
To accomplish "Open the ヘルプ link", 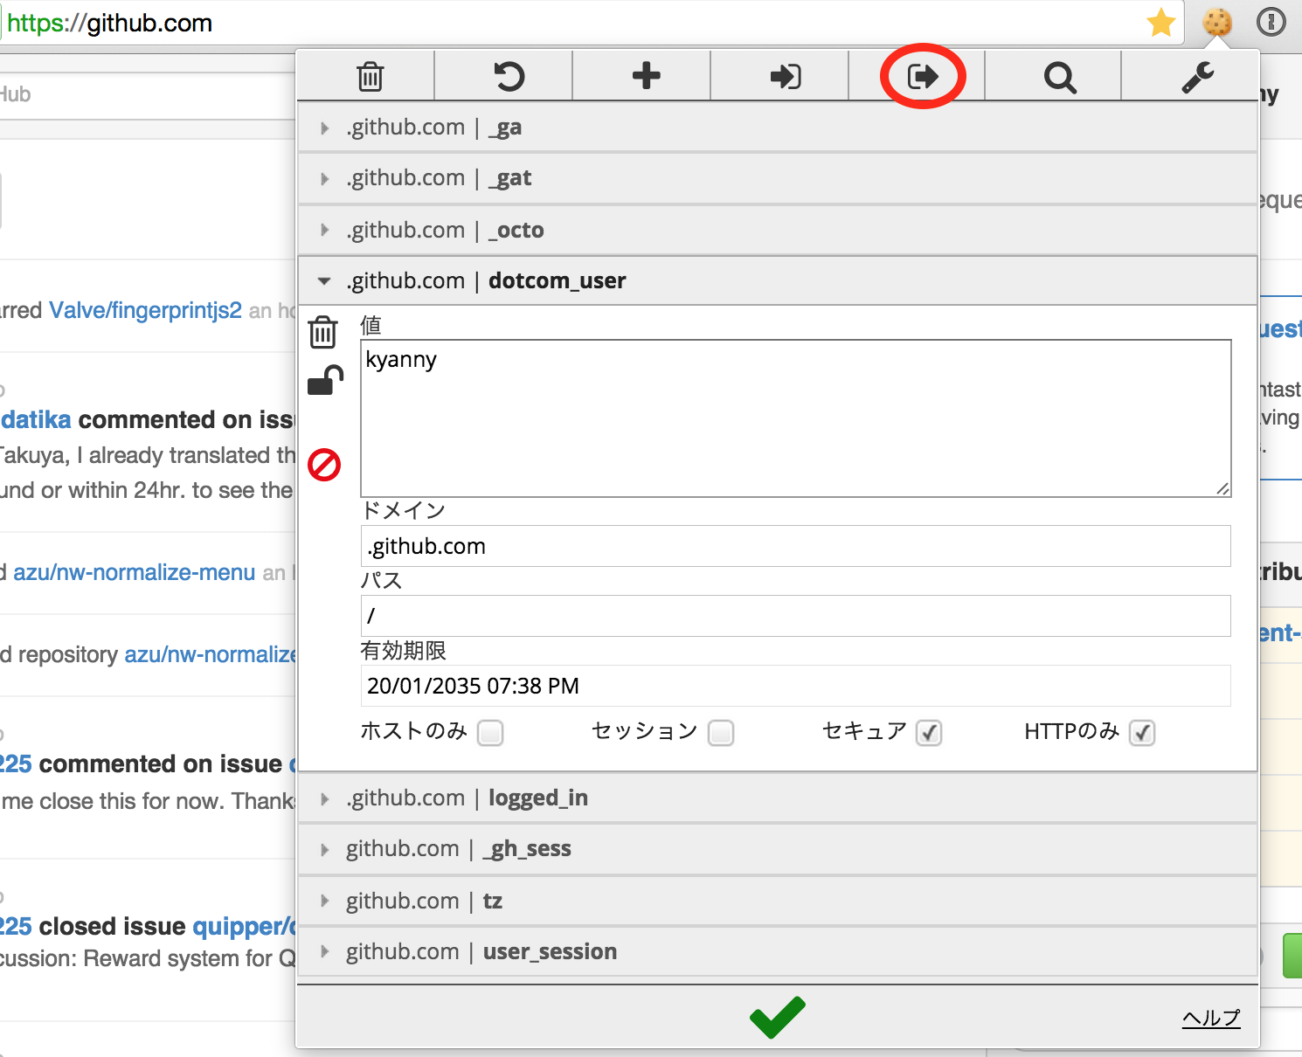I will (x=1211, y=1018).
